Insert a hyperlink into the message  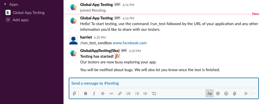point(120,94)
